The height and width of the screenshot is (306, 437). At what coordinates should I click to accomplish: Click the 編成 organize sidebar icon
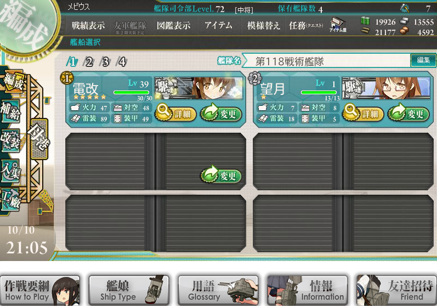pyautogui.click(x=12, y=81)
